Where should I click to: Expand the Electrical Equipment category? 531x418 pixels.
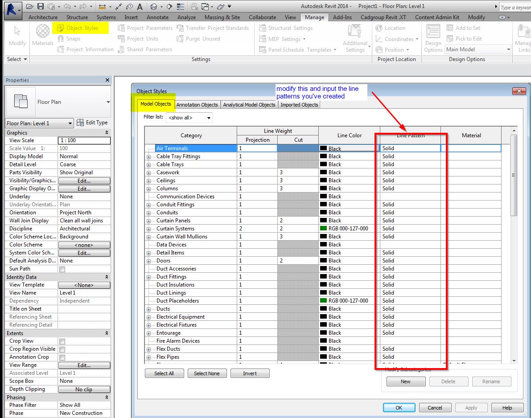click(x=148, y=317)
